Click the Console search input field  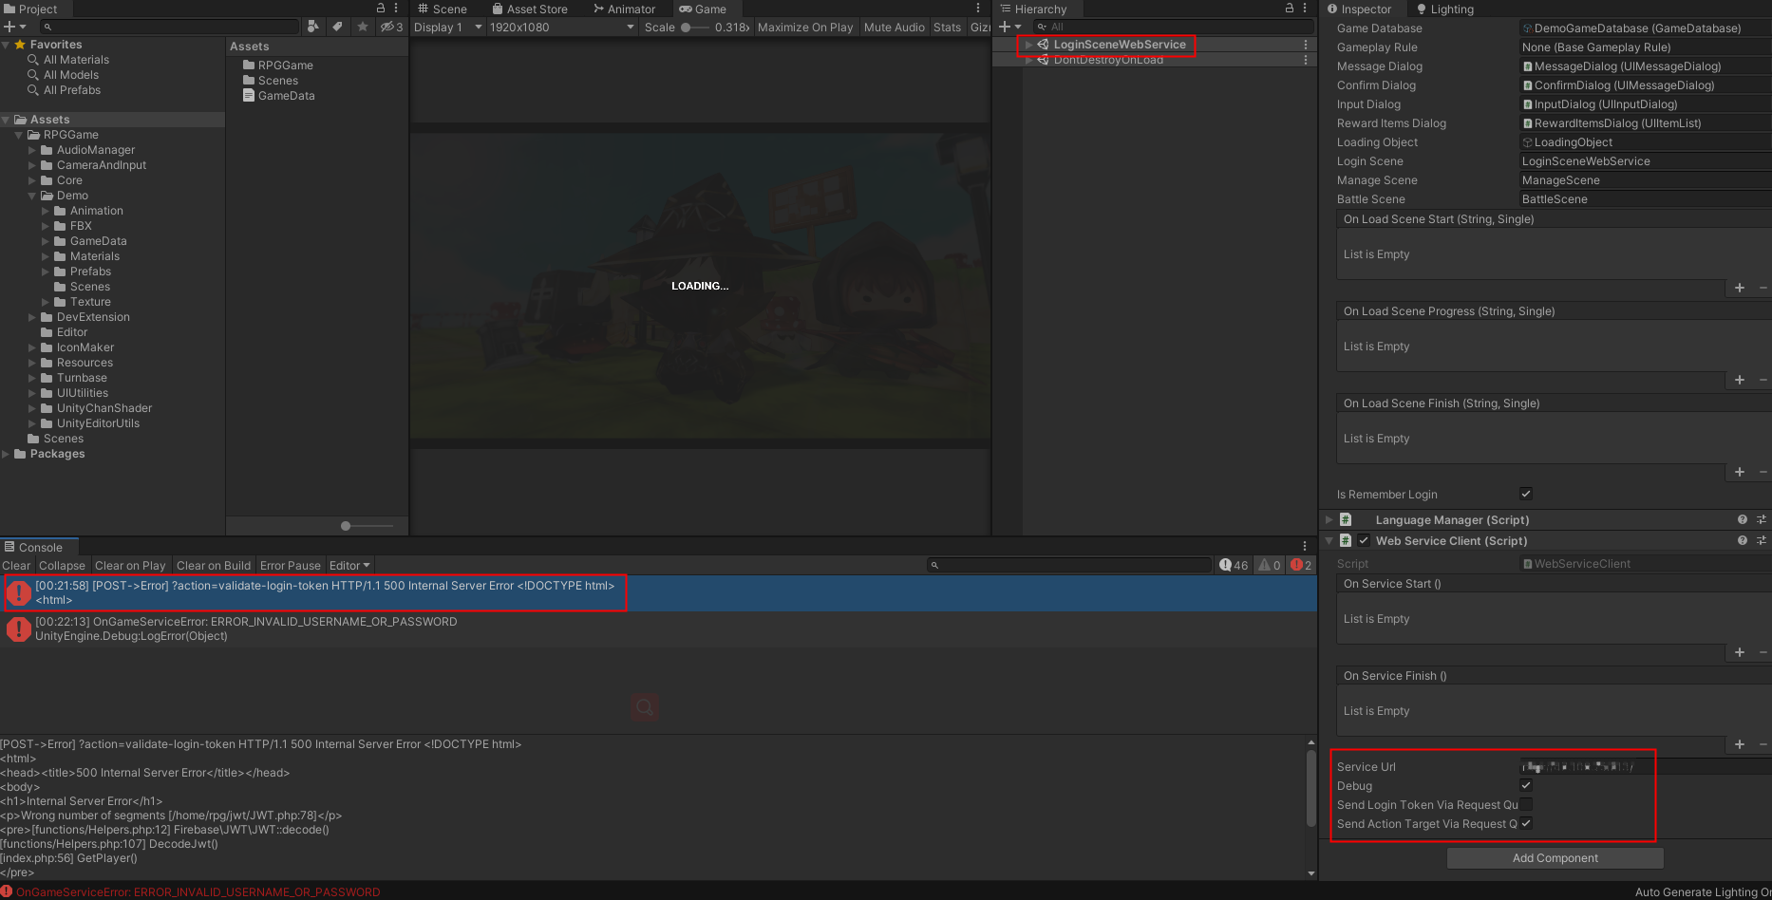coord(1068,564)
